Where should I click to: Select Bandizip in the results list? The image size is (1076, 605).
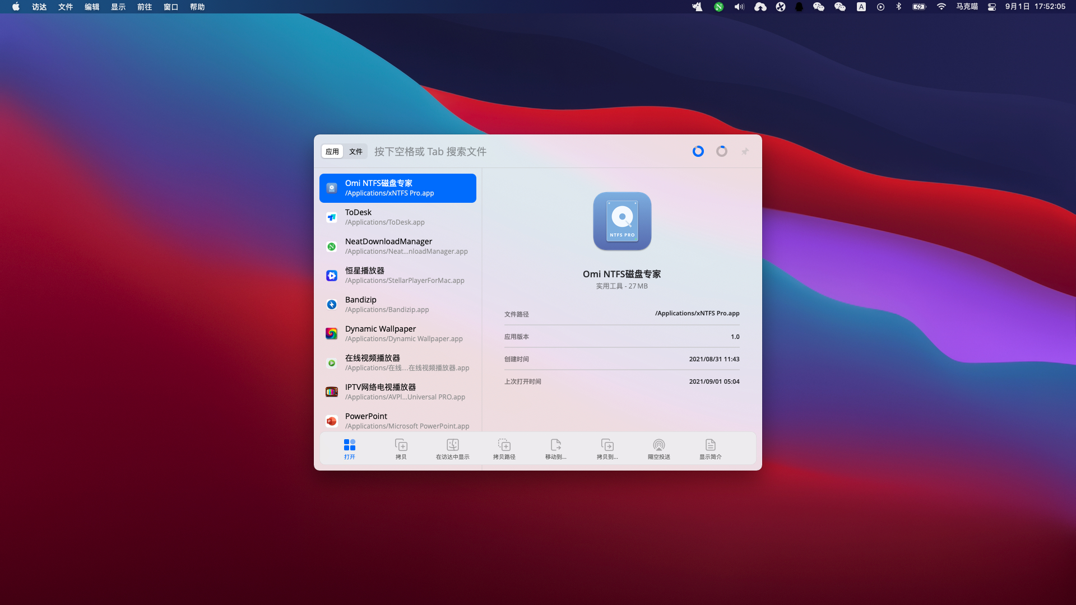click(397, 305)
